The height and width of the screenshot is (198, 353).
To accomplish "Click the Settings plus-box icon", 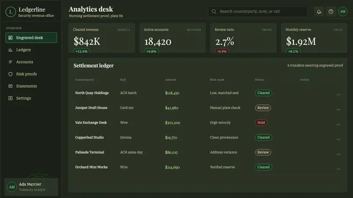I will pos(10,98).
